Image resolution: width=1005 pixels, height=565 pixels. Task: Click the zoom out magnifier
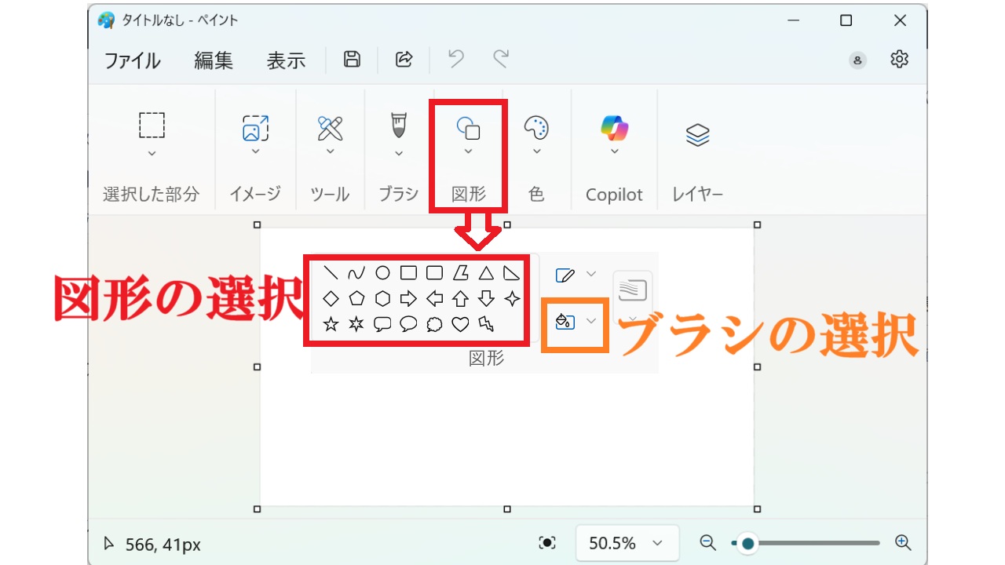pos(708,542)
